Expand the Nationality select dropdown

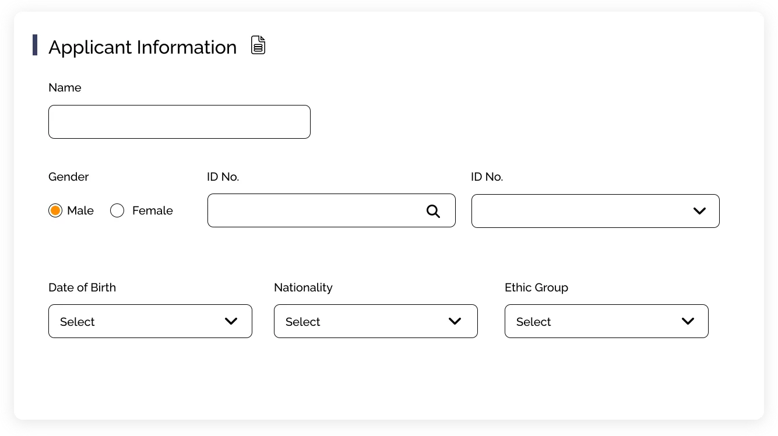tap(376, 321)
